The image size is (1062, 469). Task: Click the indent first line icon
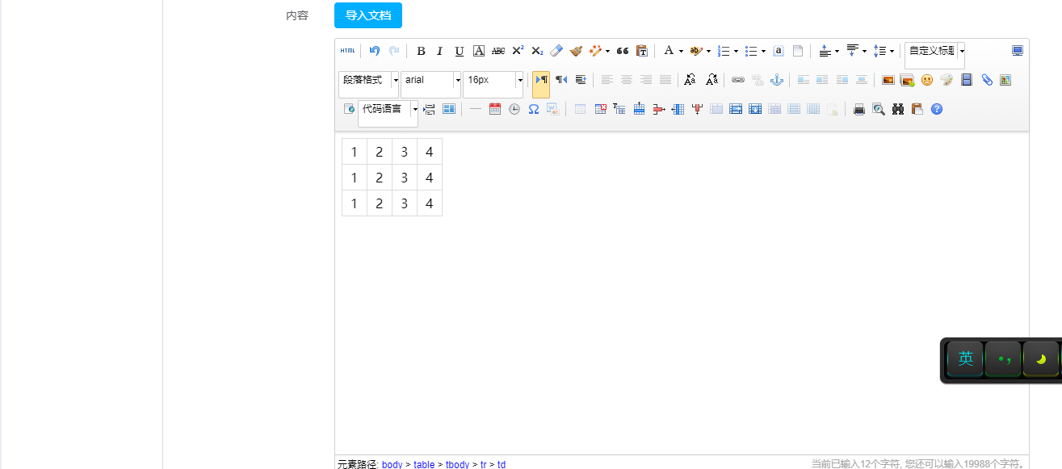[x=581, y=80]
